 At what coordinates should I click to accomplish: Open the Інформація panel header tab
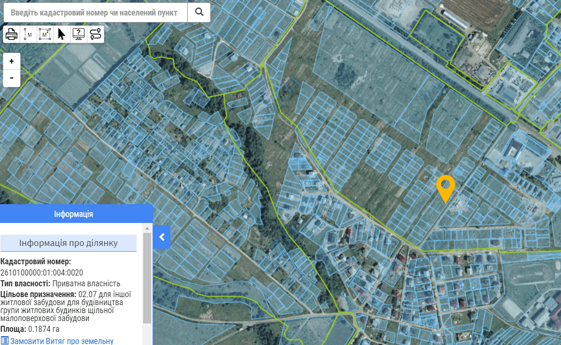(x=74, y=214)
